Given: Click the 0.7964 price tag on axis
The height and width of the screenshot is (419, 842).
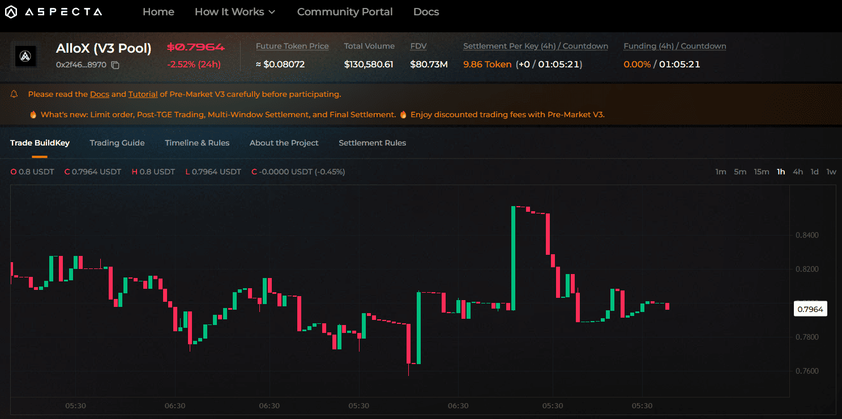Looking at the screenshot, I should coord(810,309).
